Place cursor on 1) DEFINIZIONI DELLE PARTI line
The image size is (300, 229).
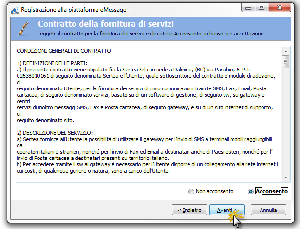point(52,63)
